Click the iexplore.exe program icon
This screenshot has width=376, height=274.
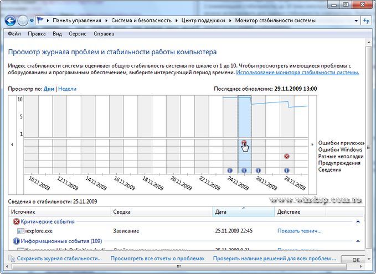coord(20,231)
